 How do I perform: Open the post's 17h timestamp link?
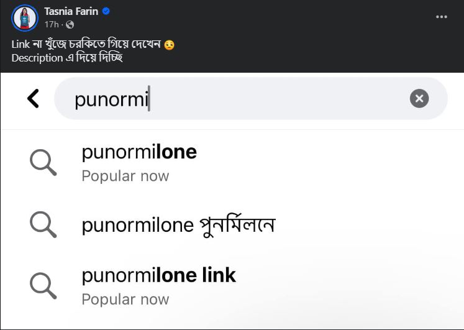pyautogui.click(x=52, y=24)
